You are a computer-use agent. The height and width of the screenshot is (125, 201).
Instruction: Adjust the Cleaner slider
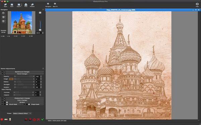click(24, 95)
